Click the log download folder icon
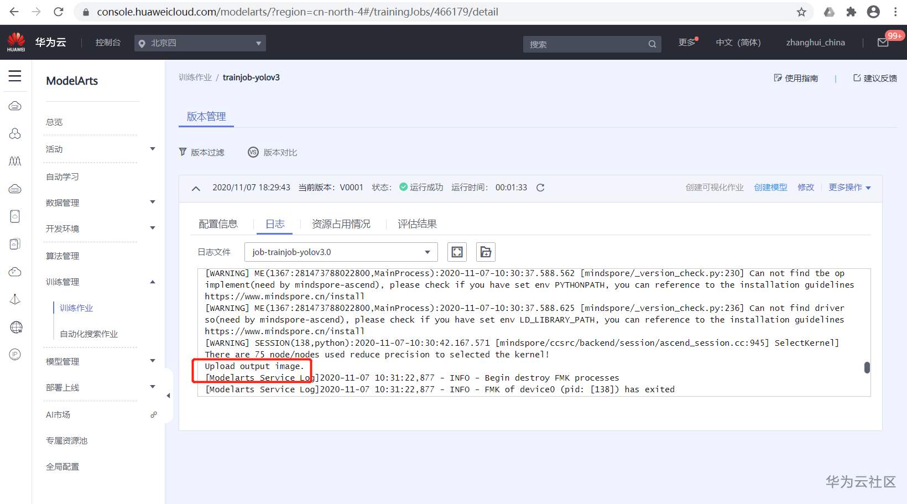This screenshot has height=504, width=907. [x=486, y=252]
